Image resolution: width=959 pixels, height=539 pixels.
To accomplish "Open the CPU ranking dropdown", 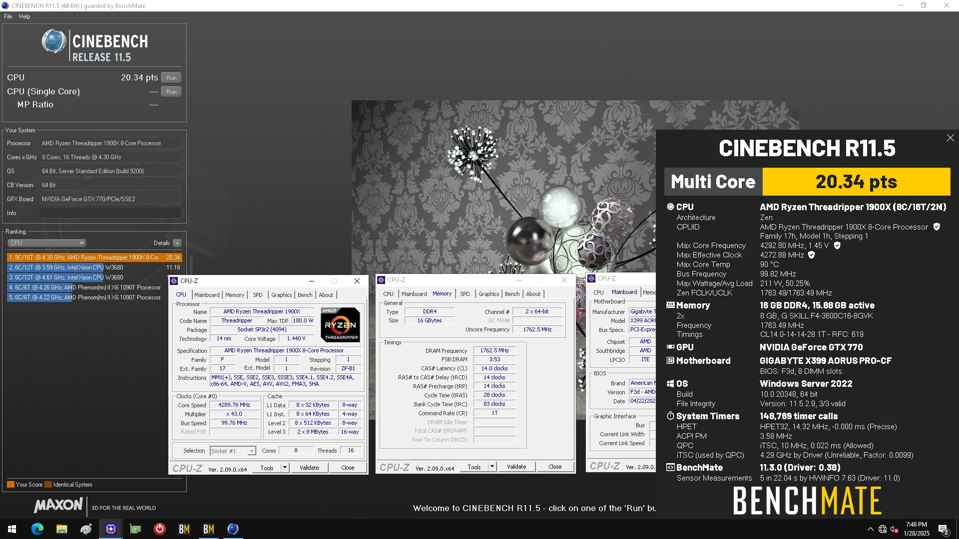I will (x=47, y=243).
